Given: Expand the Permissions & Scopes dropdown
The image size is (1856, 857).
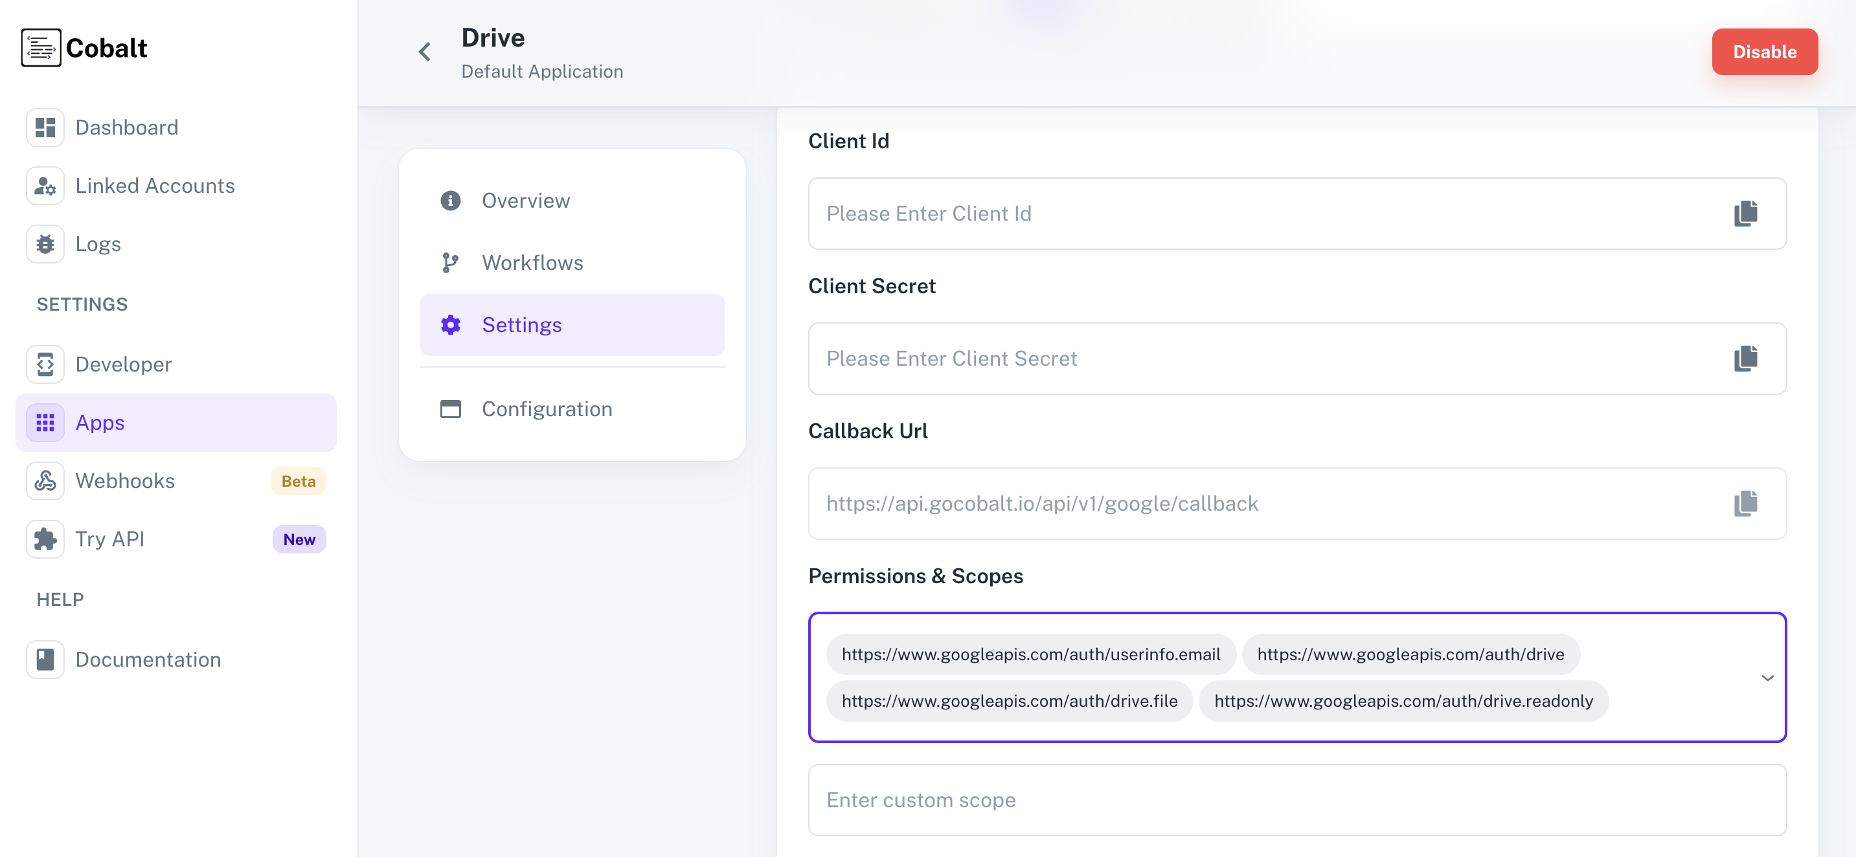Looking at the screenshot, I should 1767,677.
